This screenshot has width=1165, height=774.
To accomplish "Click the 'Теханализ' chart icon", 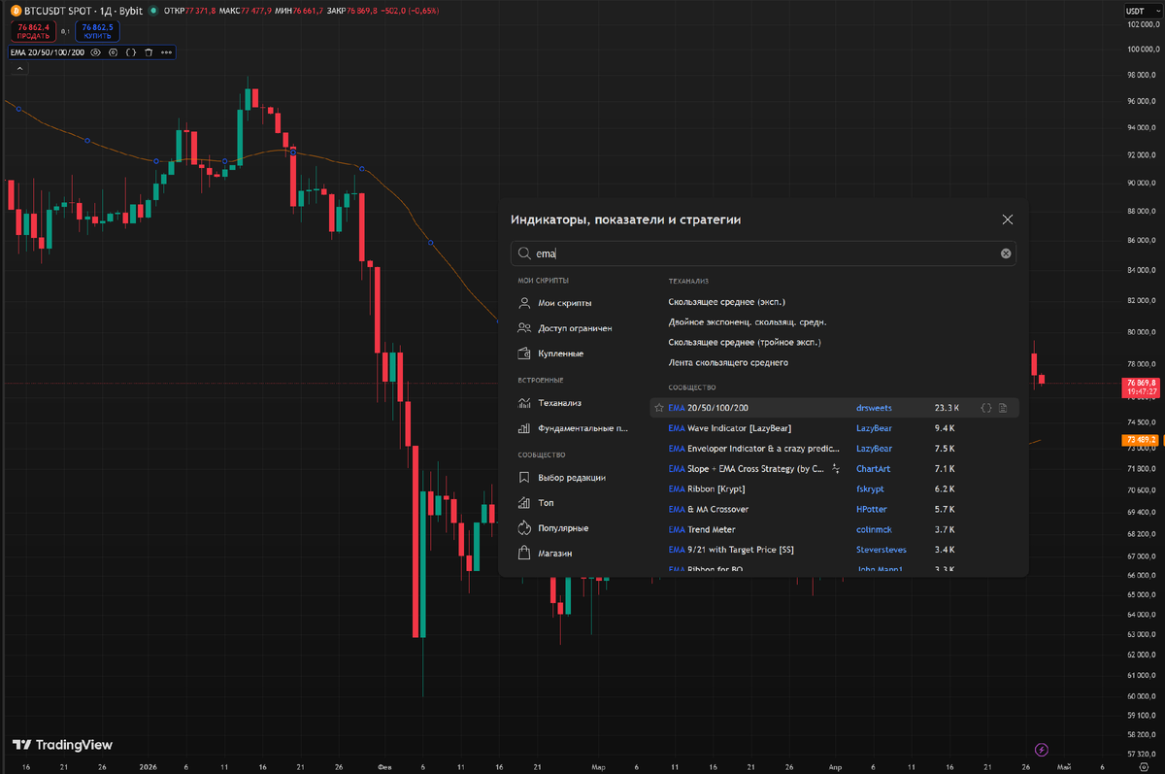I will (x=524, y=403).
